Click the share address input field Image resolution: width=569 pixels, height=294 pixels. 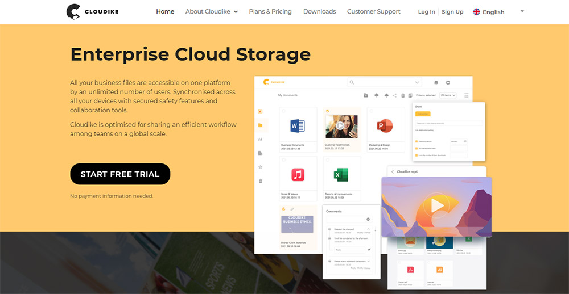[449, 123]
